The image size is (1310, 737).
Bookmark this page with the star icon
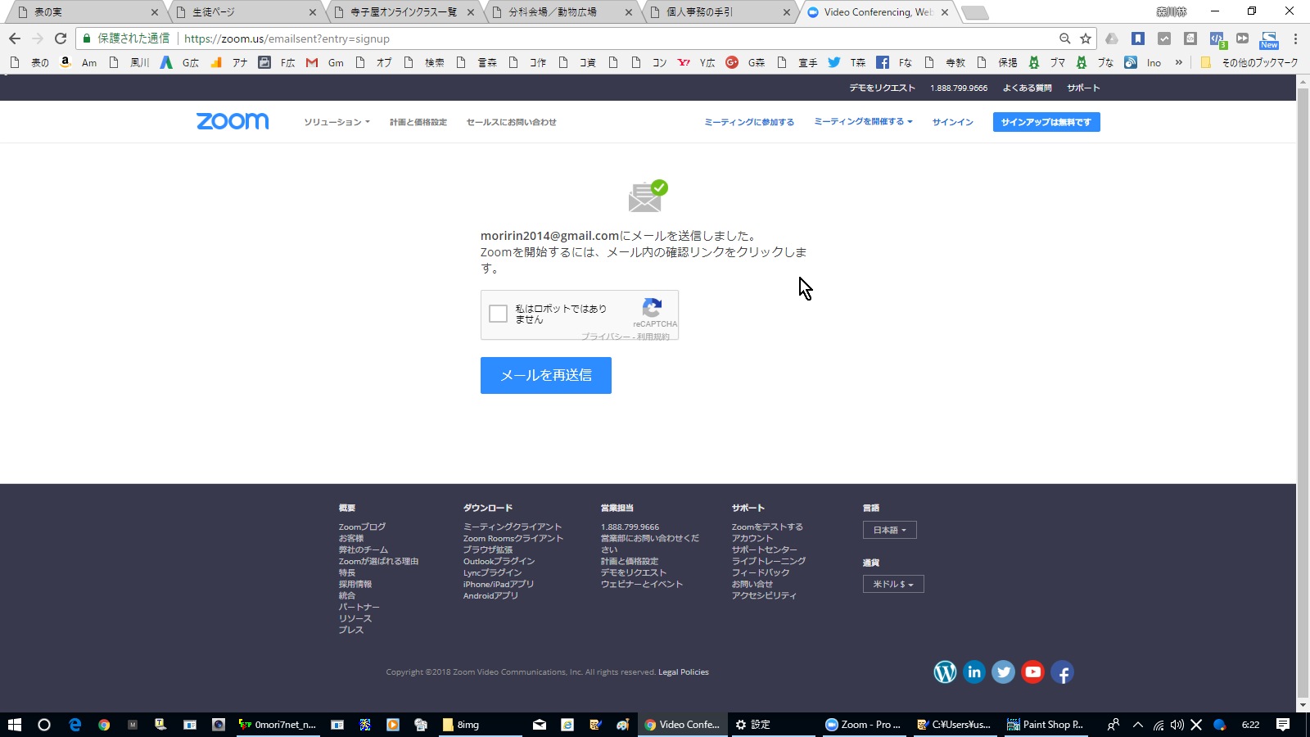pyautogui.click(x=1086, y=38)
